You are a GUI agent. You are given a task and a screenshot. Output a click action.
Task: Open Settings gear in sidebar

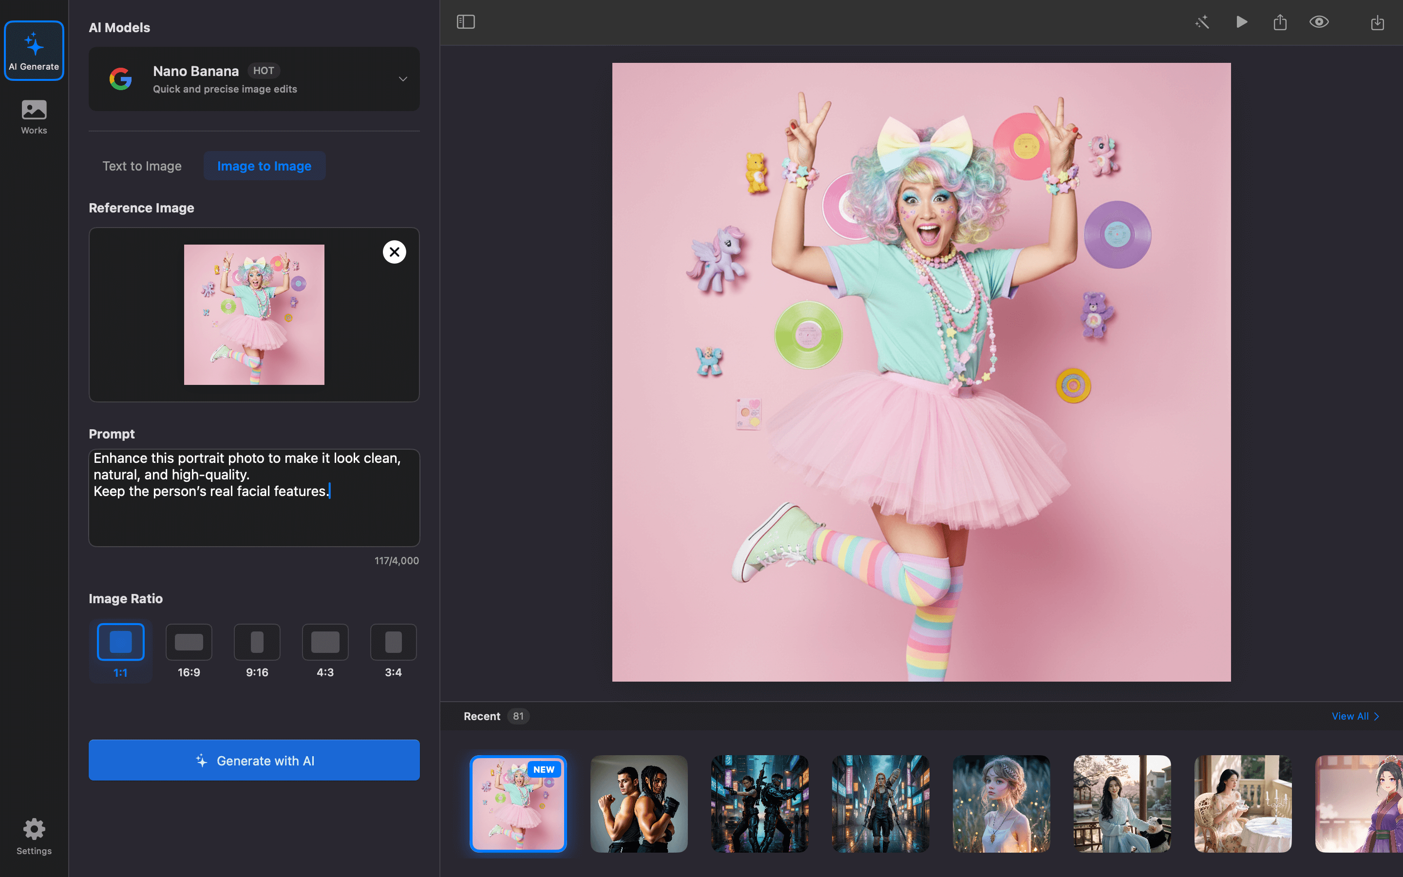coord(34,836)
